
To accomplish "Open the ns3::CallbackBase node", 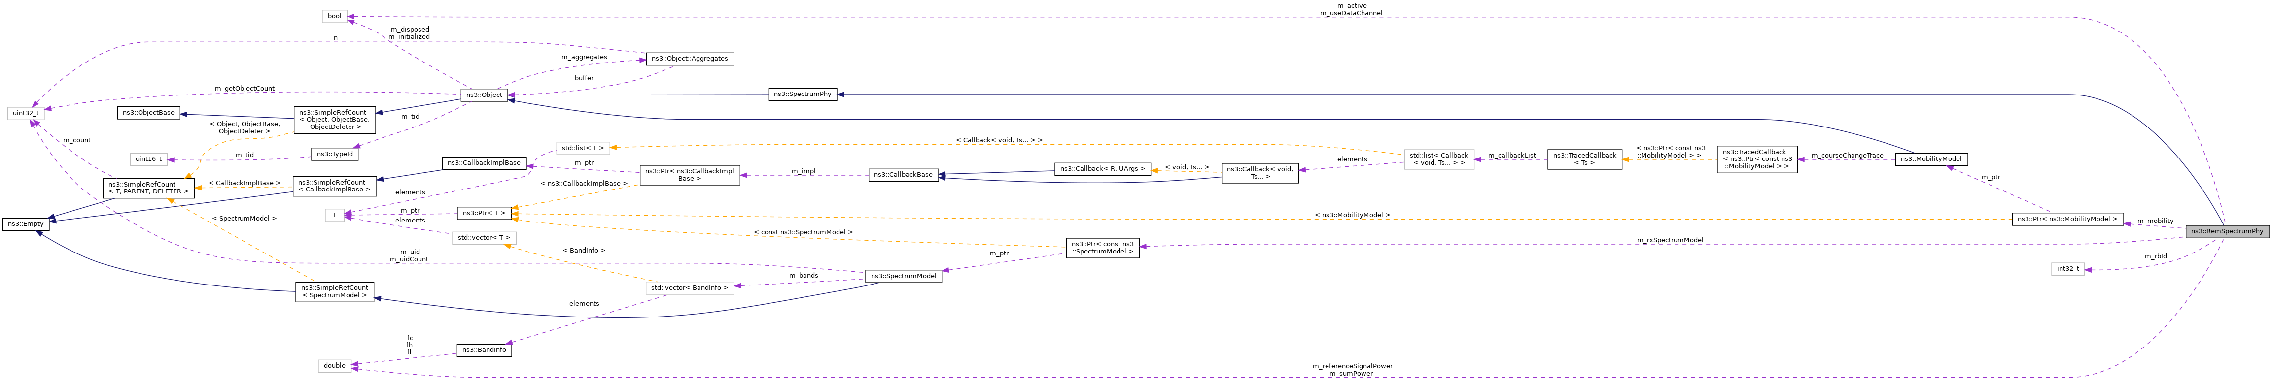I will click(903, 175).
